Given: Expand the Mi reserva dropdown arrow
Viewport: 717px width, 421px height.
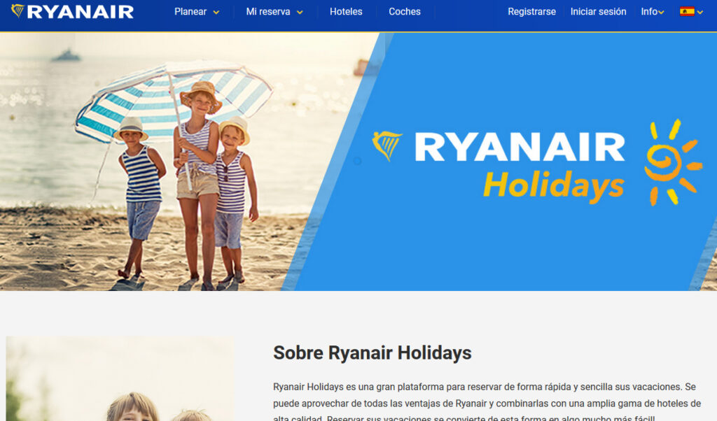Looking at the screenshot, I should (300, 13).
